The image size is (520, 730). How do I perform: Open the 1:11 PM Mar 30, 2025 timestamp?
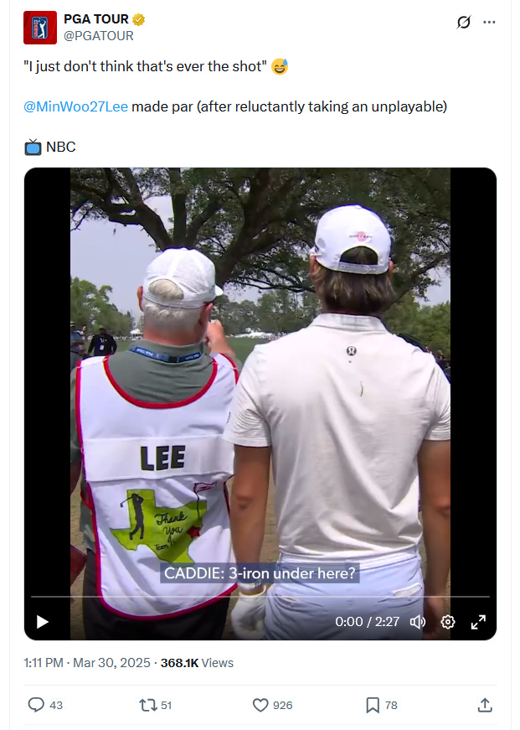pos(87,663)
